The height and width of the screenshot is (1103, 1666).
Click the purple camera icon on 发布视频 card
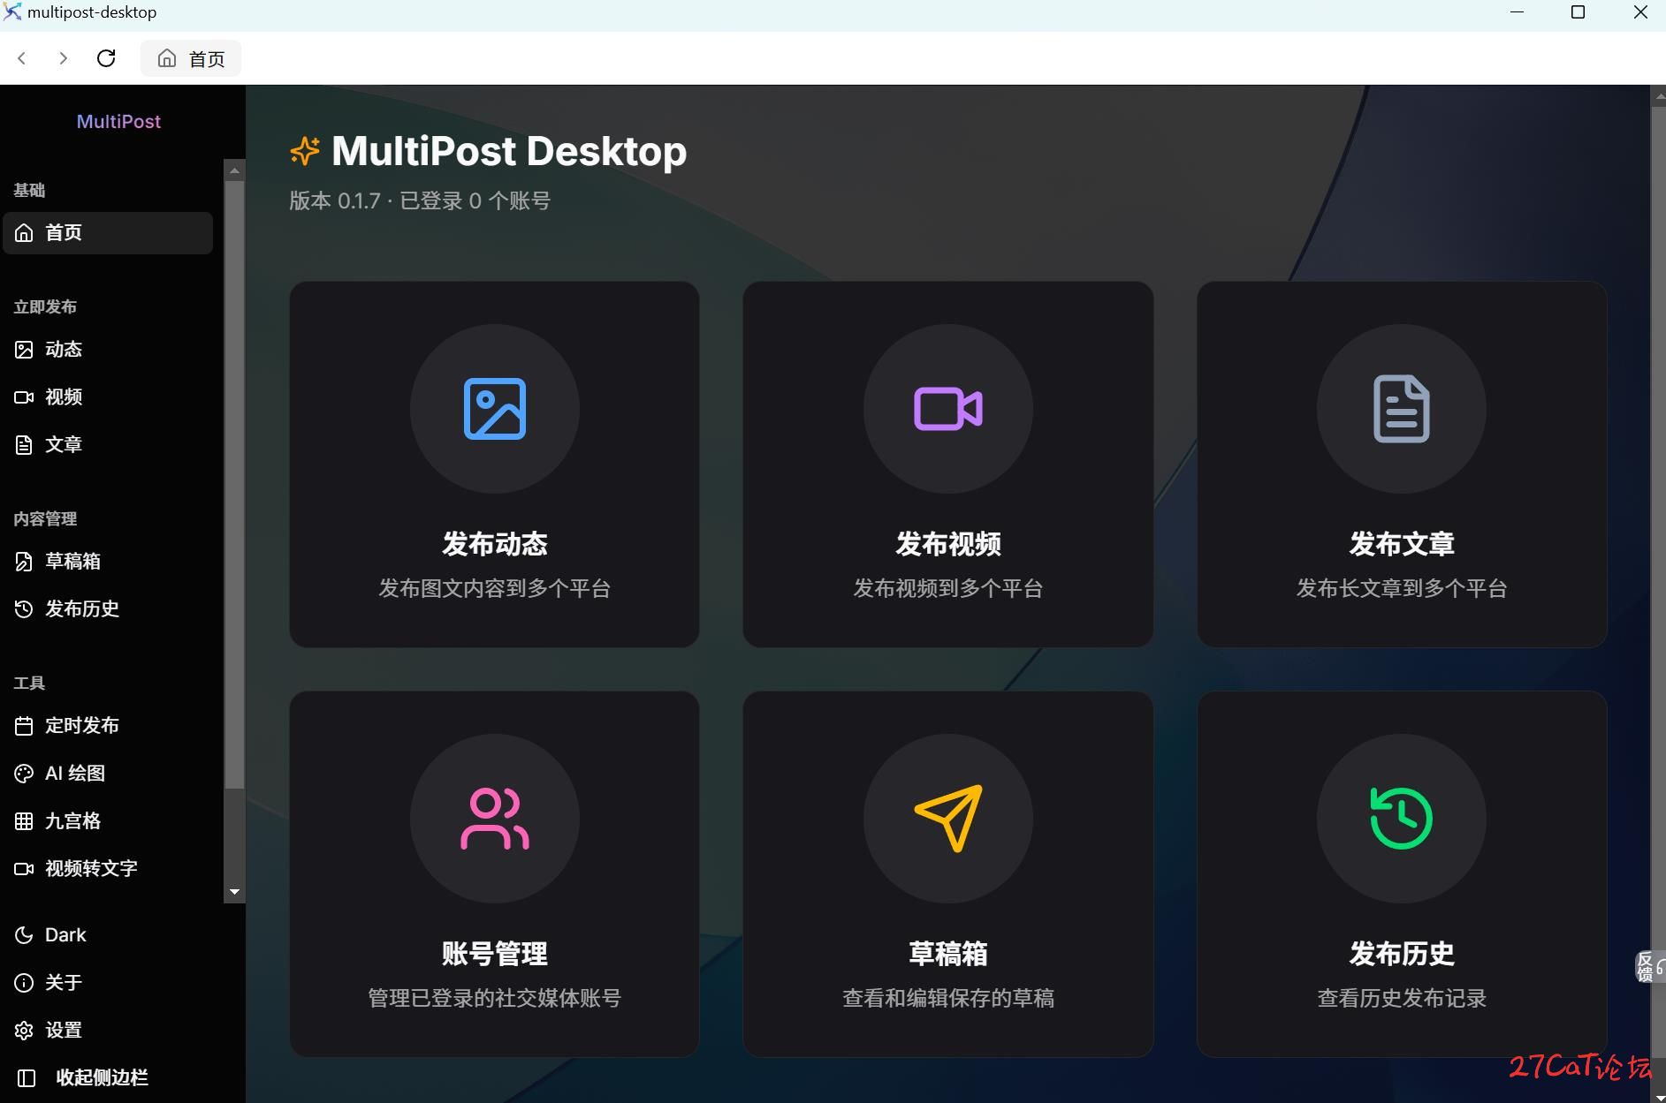(948, 409)
